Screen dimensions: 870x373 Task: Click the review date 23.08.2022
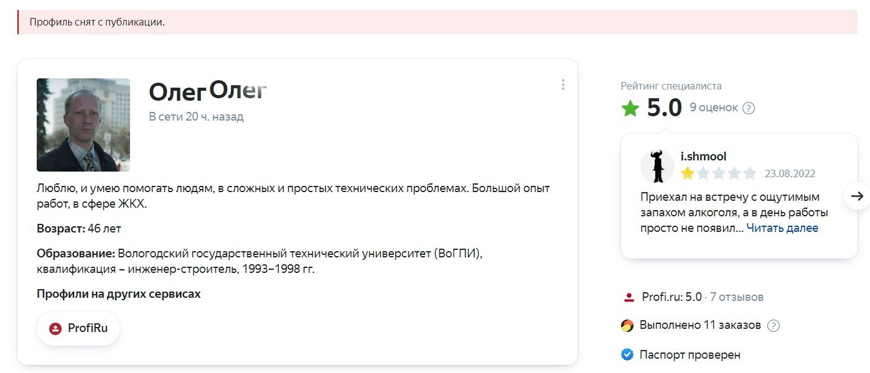(x=790, y=174)
